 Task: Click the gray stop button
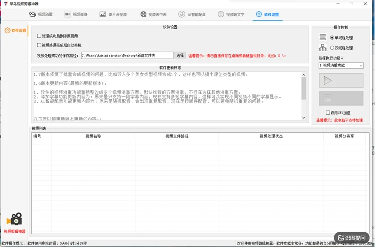tap(341, 98)
